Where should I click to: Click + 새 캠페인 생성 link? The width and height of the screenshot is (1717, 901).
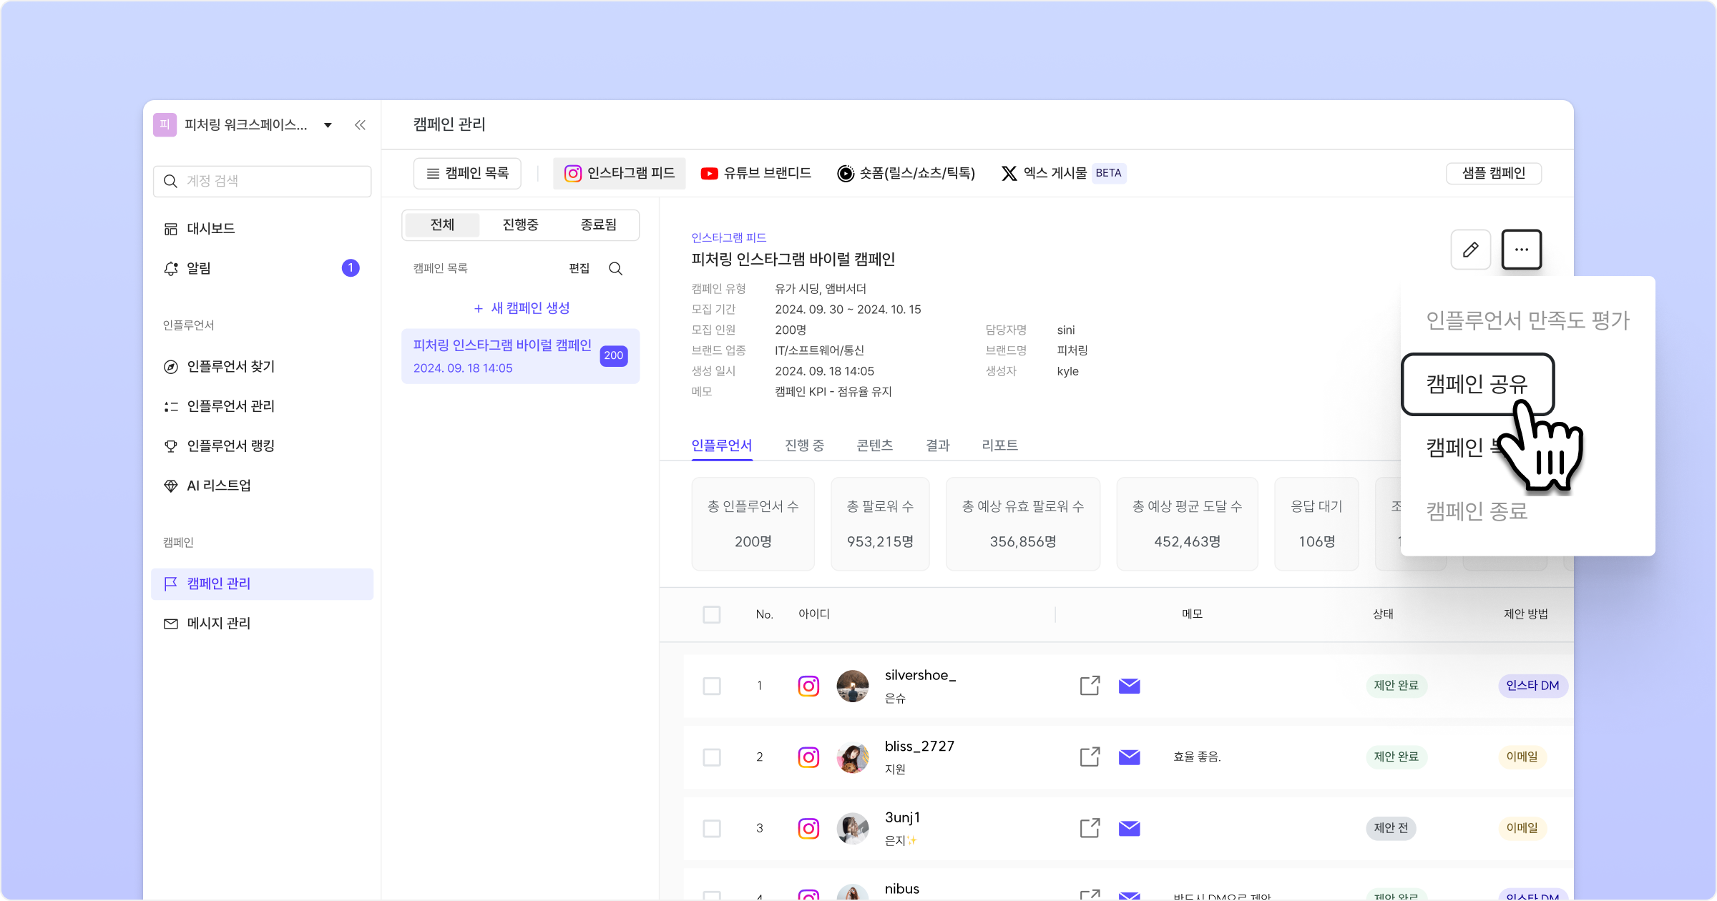[x=522, y=308]
